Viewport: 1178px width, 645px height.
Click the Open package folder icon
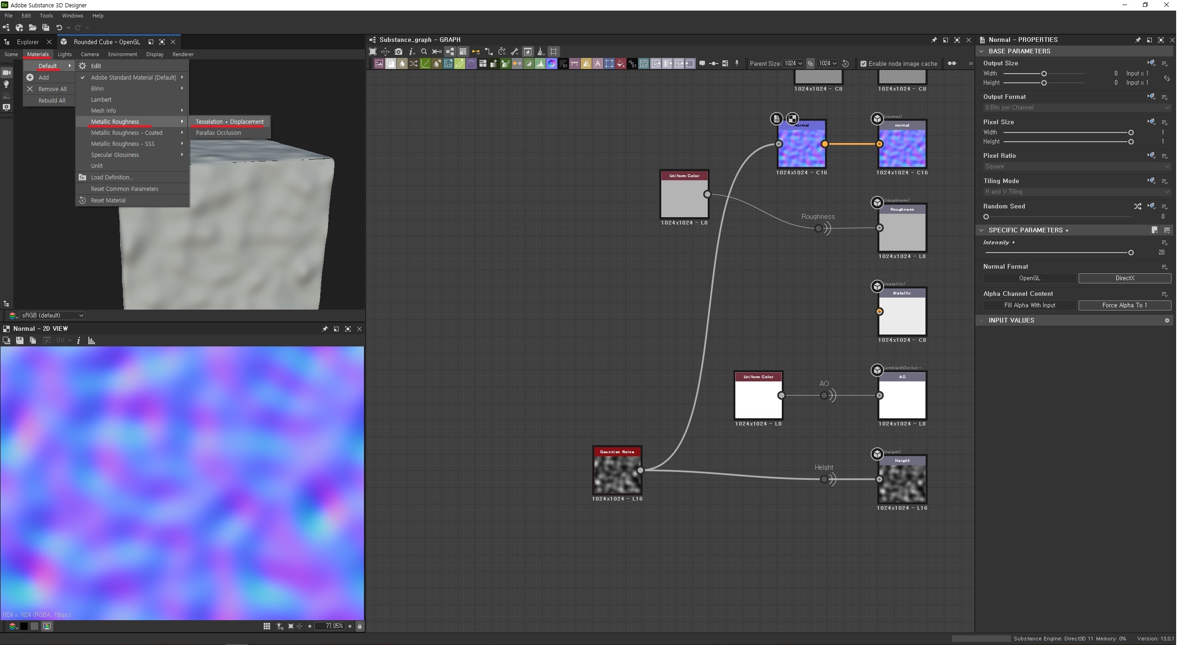[33, 28]
